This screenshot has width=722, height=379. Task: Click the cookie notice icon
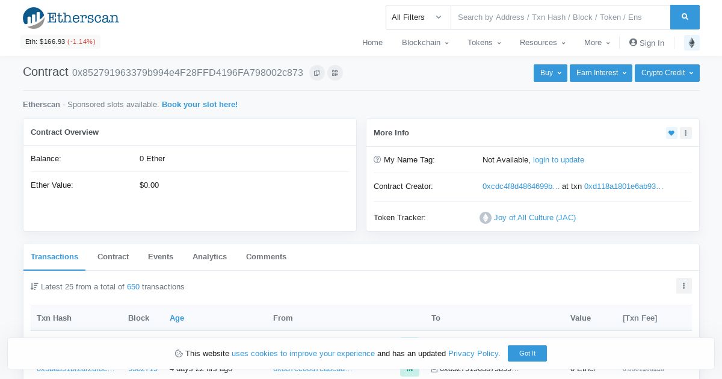coord(179,354)
